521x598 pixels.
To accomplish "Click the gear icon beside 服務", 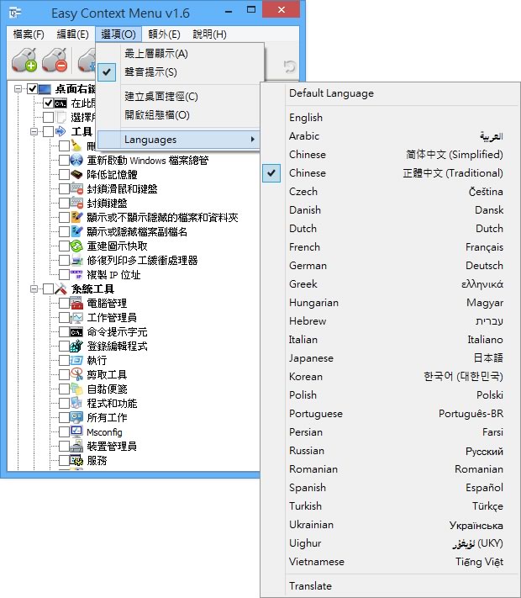I will 76,460.
